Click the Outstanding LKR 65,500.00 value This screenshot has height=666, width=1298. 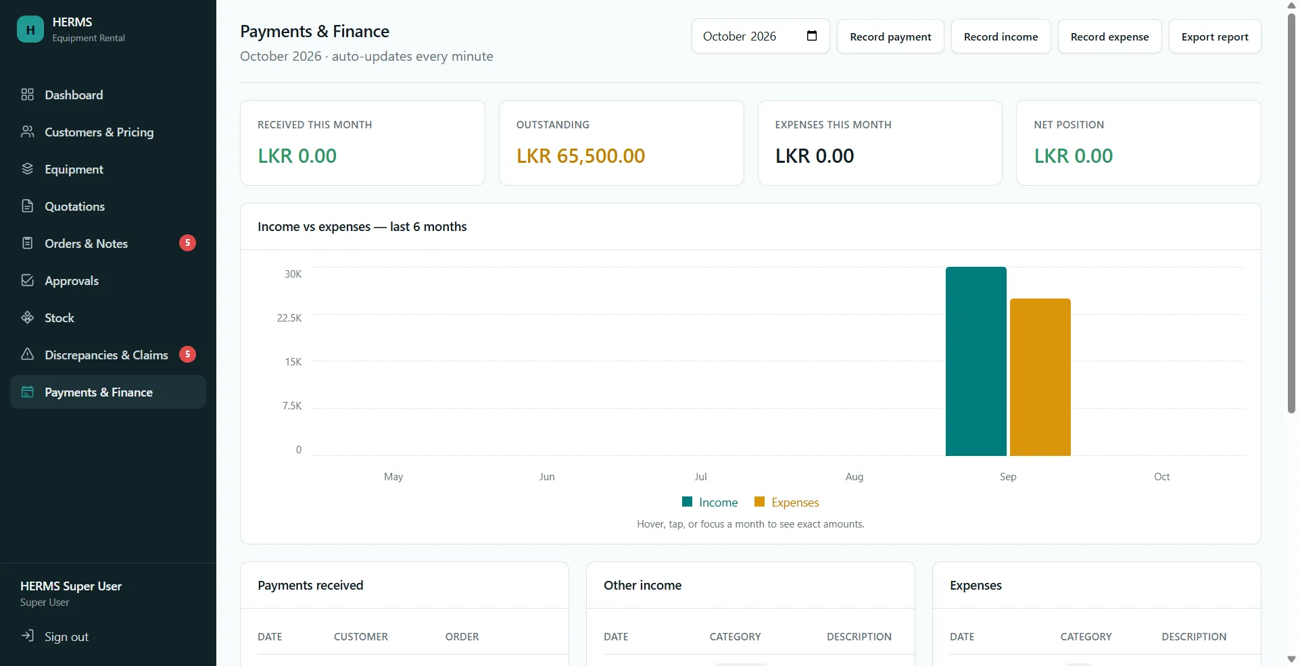coord(581,156)
